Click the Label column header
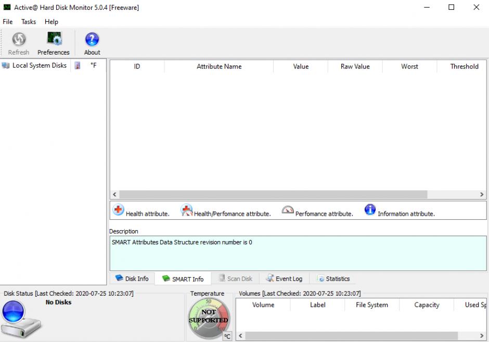Screen dimensions: 489x342 pyautogui.click(x=317, y=305)
